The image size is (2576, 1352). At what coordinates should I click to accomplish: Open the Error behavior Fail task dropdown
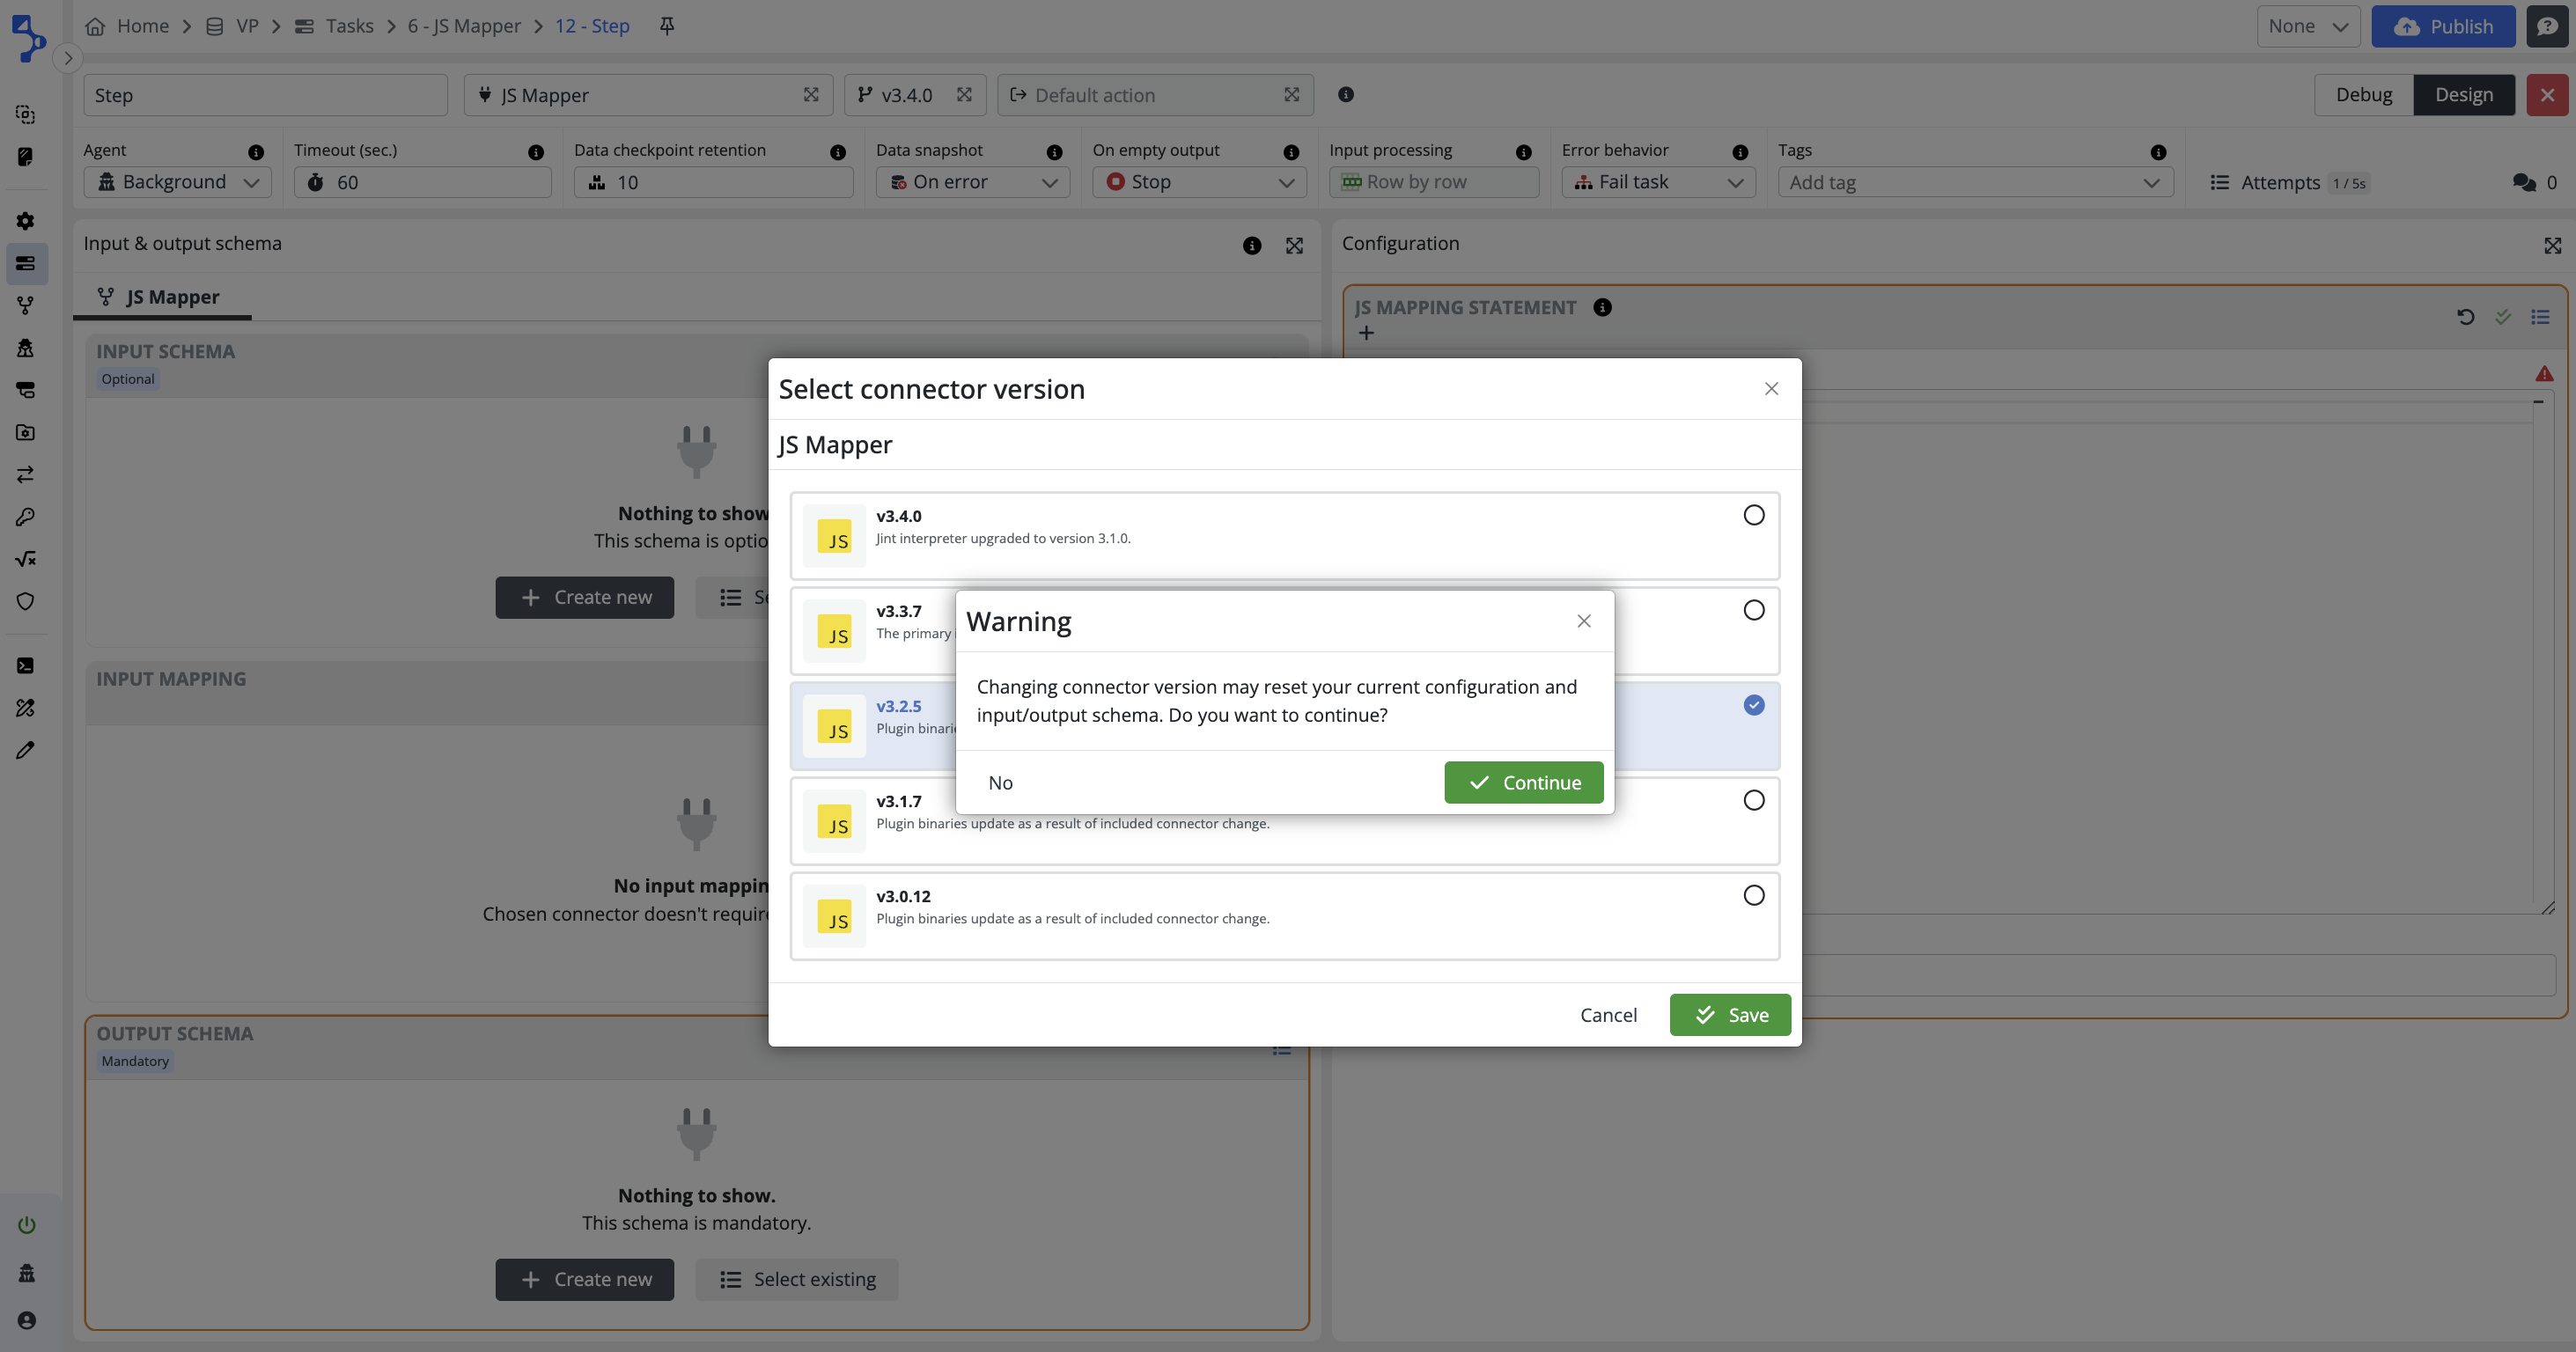coord(1658,182)
